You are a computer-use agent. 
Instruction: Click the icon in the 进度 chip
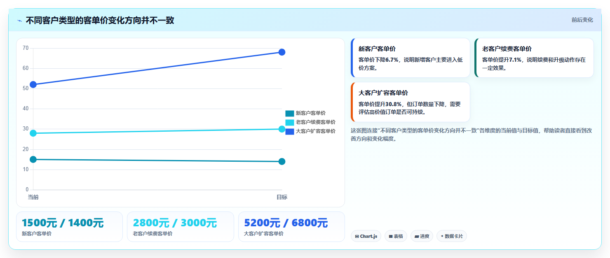pos(416,237)
